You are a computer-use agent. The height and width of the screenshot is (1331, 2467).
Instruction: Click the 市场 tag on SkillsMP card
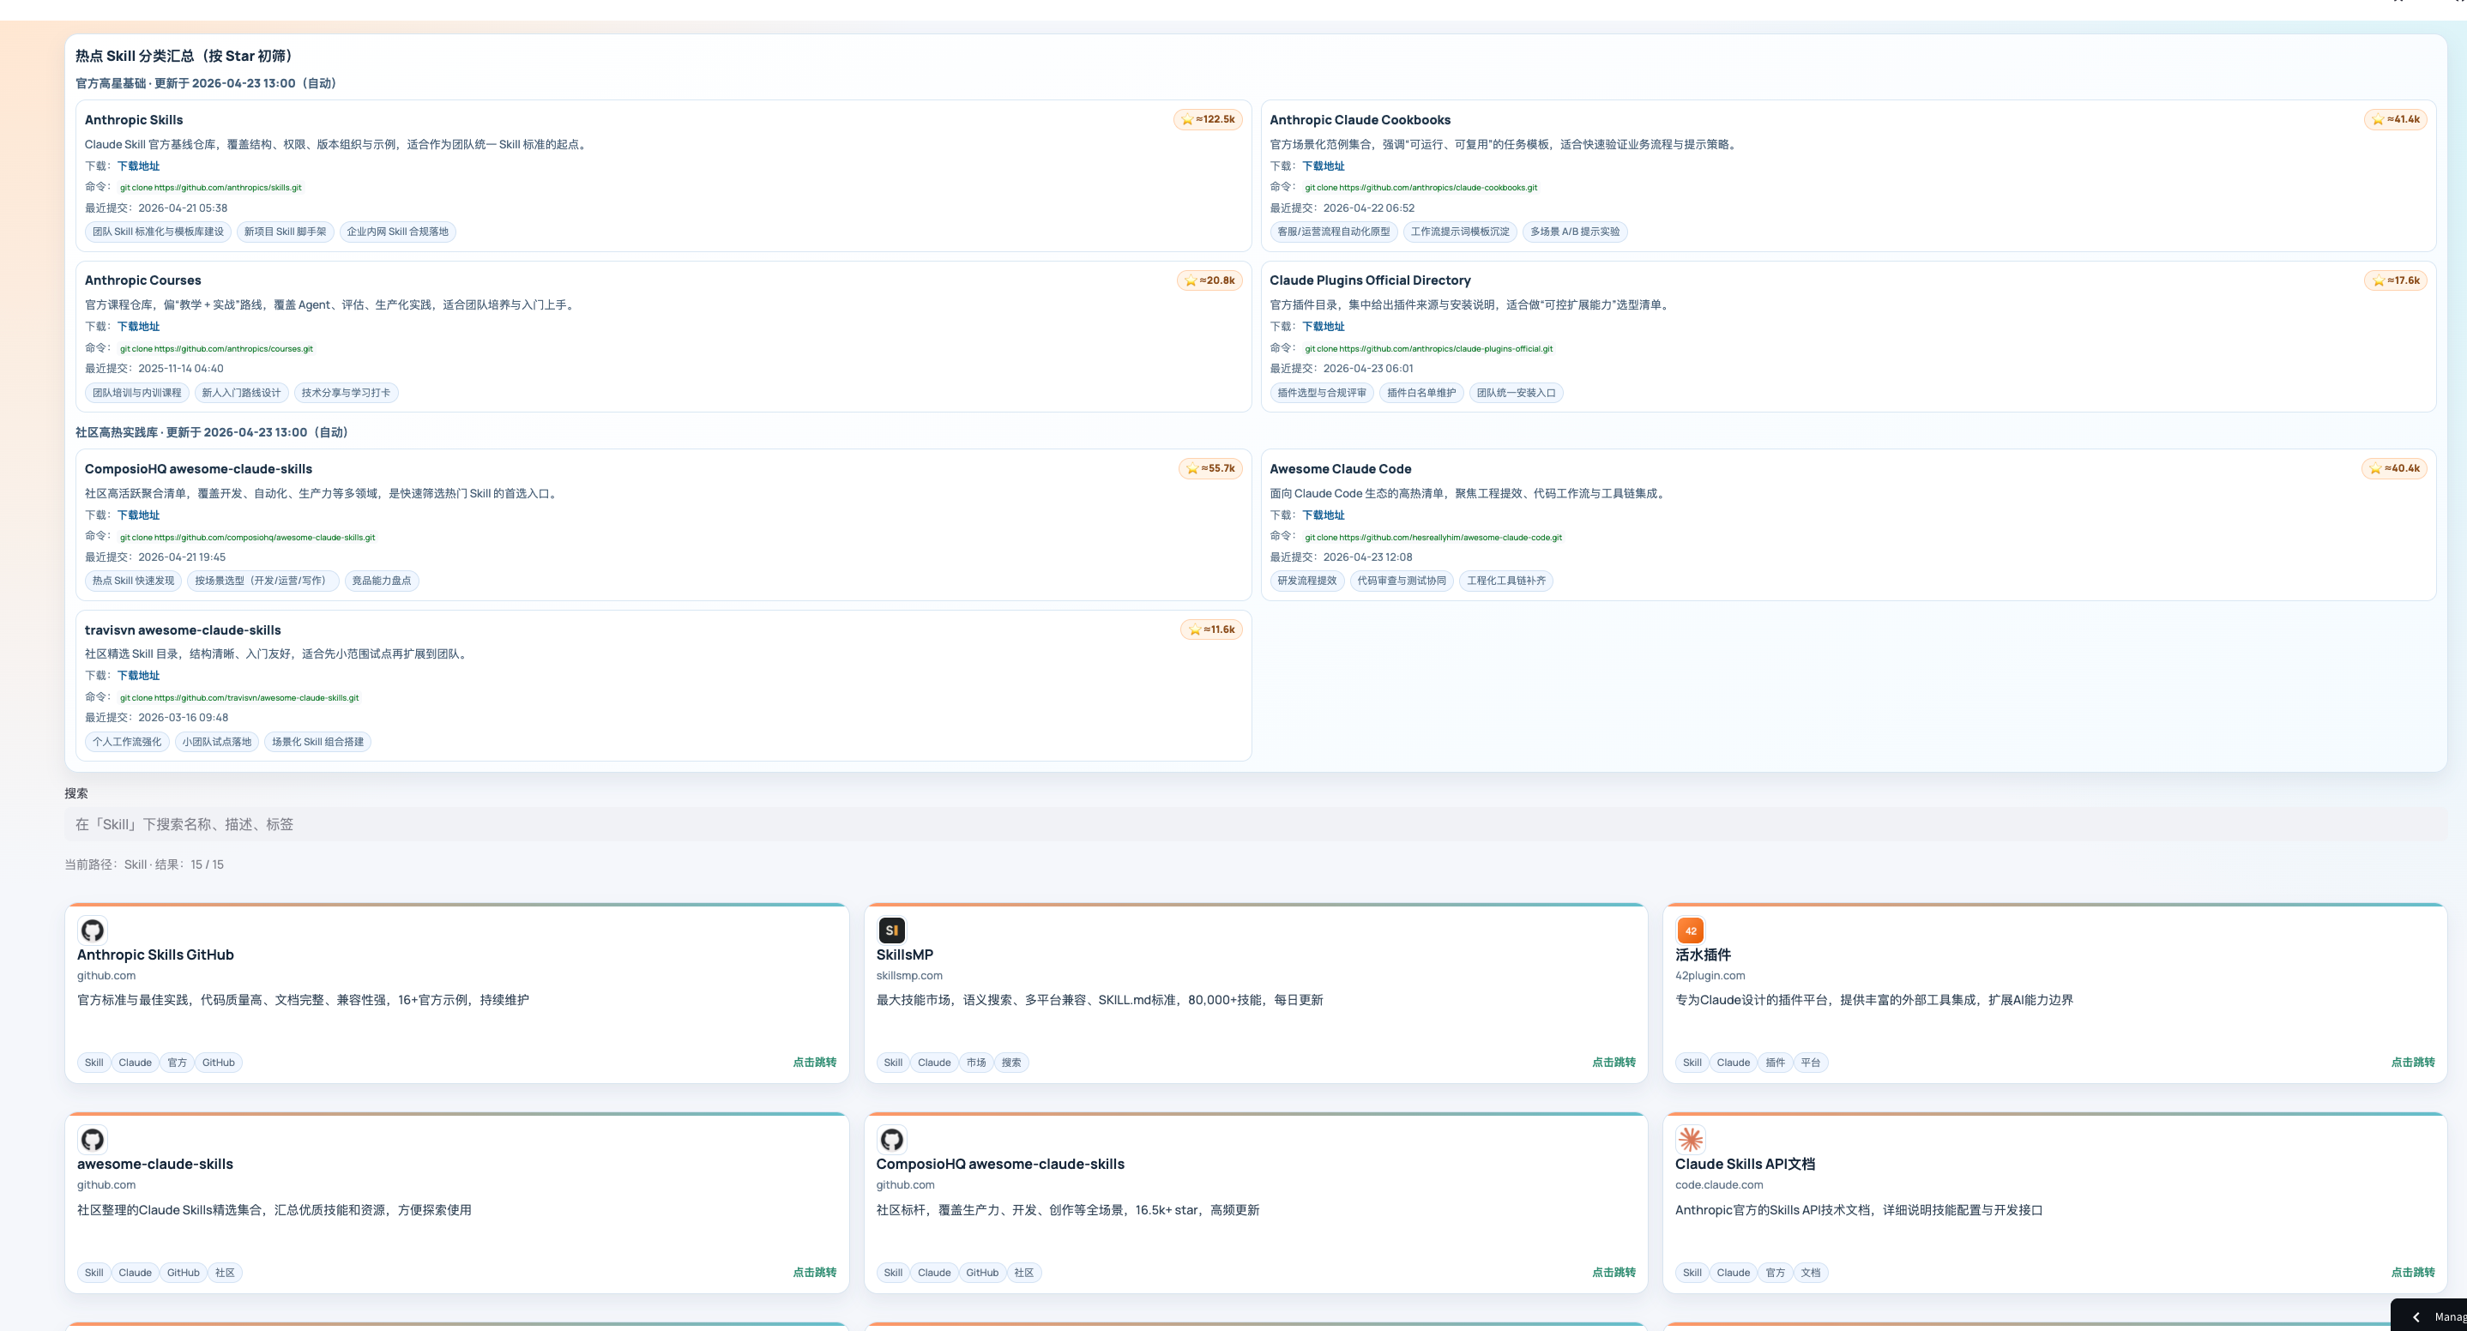[976, 1062]
